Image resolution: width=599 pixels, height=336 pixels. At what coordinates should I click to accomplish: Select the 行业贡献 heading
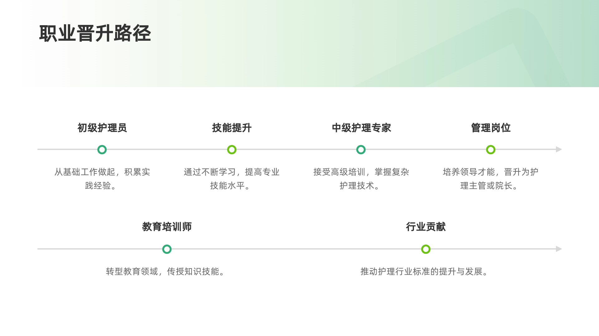click(x=426, y=227)
